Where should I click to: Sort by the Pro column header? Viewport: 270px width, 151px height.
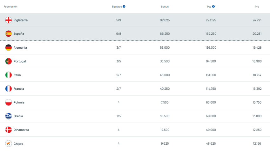(257, 7)
